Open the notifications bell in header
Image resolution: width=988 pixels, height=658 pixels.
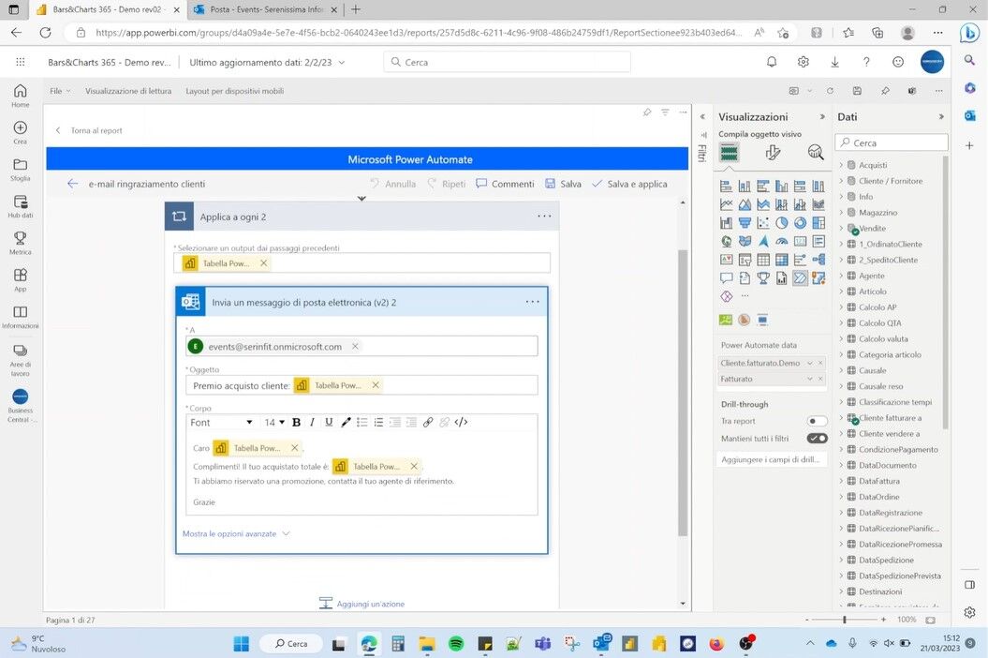(x=772, y=62)
